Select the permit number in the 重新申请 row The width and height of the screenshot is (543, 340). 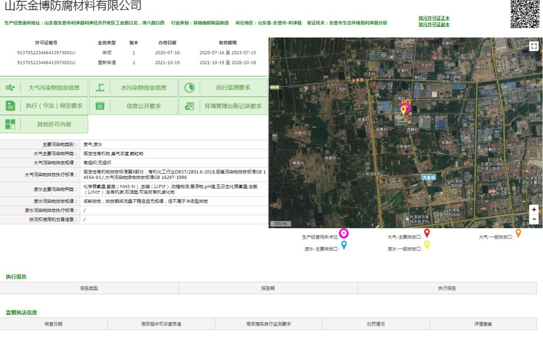(x=46, y=63)
